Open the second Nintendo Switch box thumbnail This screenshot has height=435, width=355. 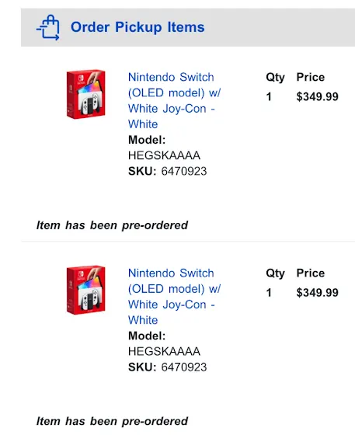[86, 290]
